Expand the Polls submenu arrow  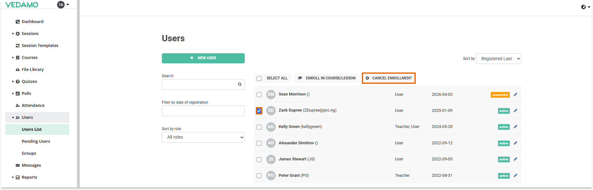(x=13, y=94)
